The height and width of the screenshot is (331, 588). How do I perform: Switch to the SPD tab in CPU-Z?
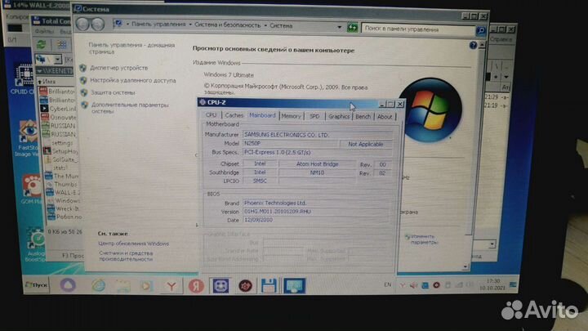(314, 116)
